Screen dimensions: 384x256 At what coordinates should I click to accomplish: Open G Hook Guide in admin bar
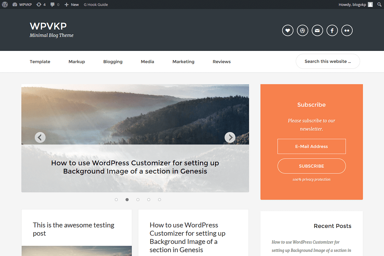tap(96, 4)
